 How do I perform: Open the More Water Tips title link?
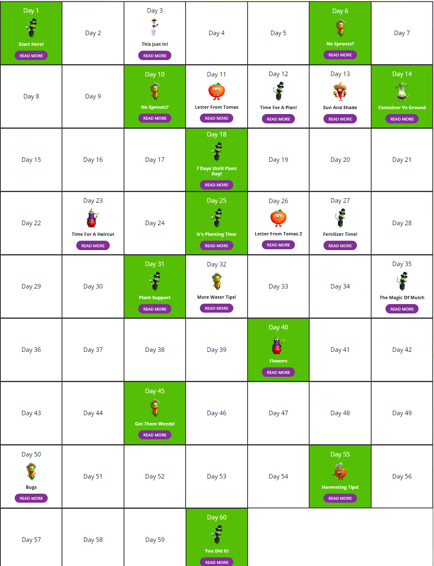217,297
